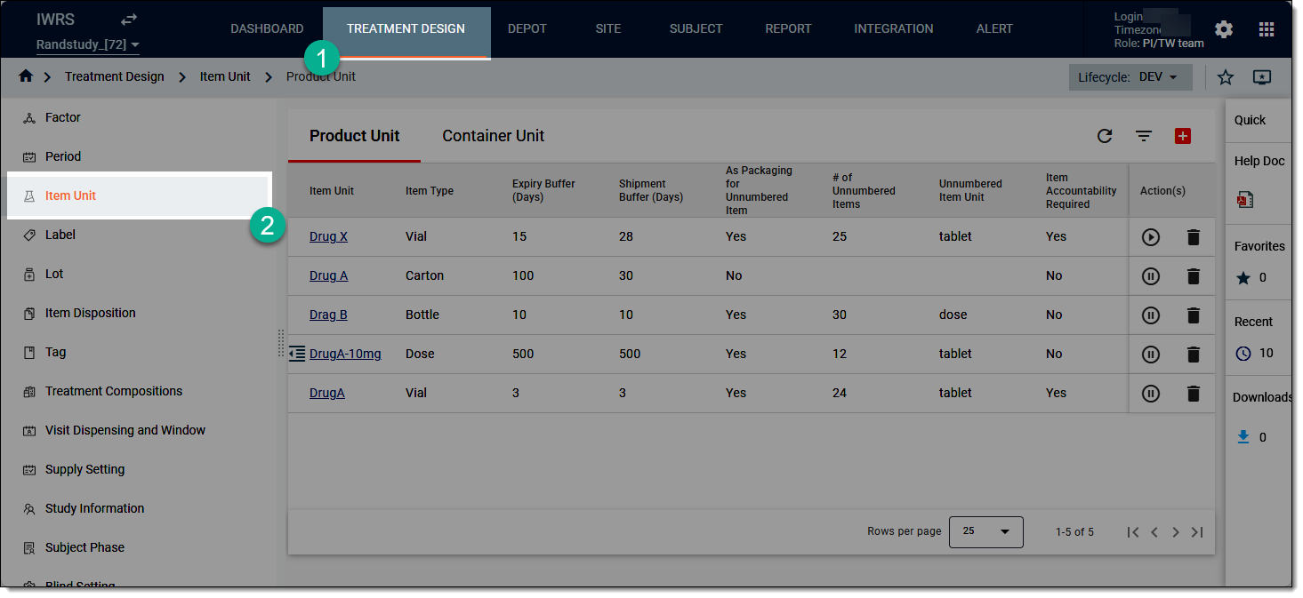Click the Favorites star in Quick panel
Viewport: 1303px width, 598px height.
coord(1243,278)
